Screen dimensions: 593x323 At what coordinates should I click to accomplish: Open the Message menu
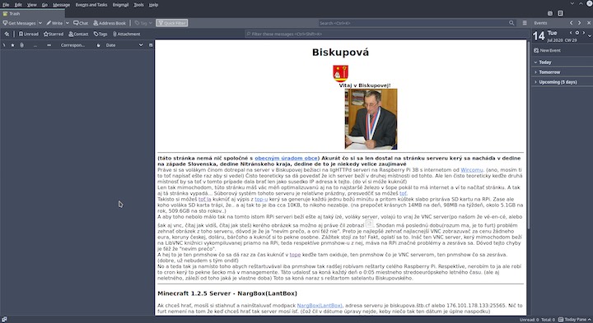click(61, 5)
